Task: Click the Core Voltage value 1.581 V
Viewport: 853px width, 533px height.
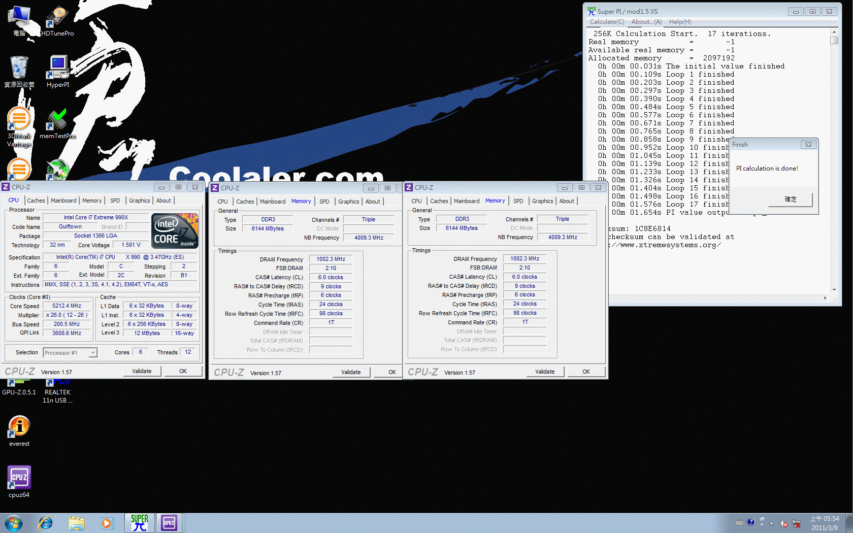Action: coord(131,245)
